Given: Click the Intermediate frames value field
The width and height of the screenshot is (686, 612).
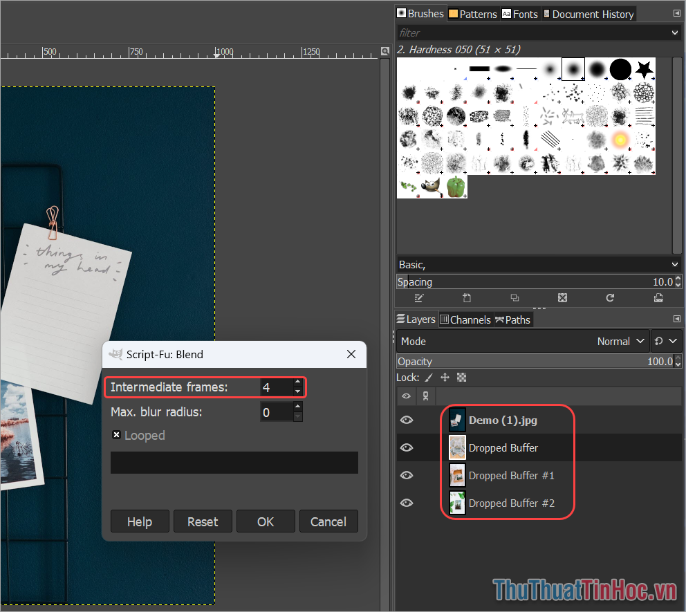Looking at the screenshot, I should pos(277,387).
